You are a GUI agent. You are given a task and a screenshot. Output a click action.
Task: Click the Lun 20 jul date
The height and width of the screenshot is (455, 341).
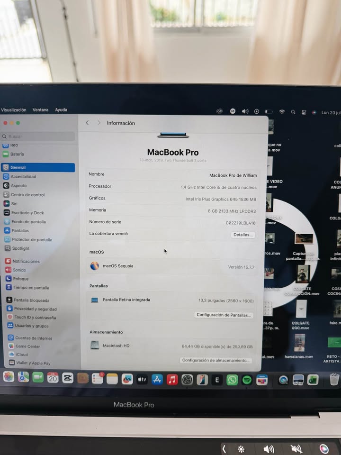tap(331, 113)
